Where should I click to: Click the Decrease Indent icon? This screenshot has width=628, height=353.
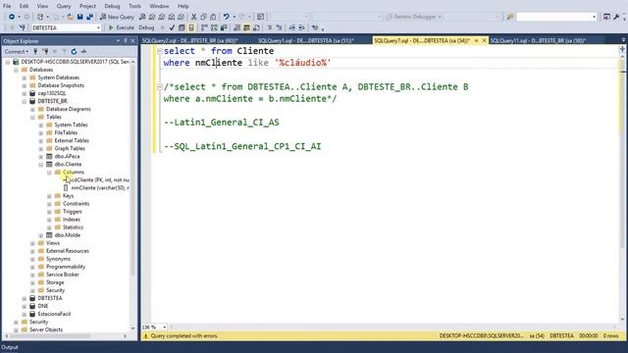pyautogui.click(x=292, y=27)
